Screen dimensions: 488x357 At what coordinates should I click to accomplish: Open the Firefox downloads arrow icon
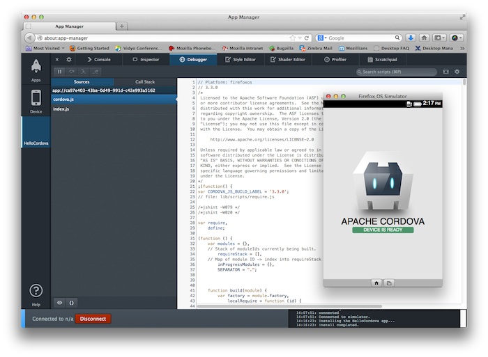click(x=411, y=38)
